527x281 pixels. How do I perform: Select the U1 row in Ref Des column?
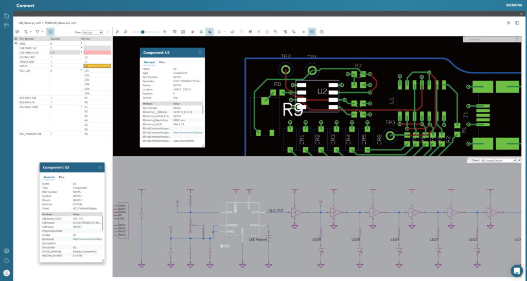click(x=86, y=57)
